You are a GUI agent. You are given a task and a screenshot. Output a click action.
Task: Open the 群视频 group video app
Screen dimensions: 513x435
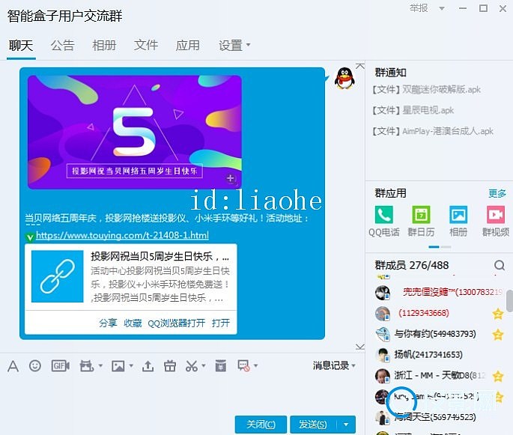point(495,220)
